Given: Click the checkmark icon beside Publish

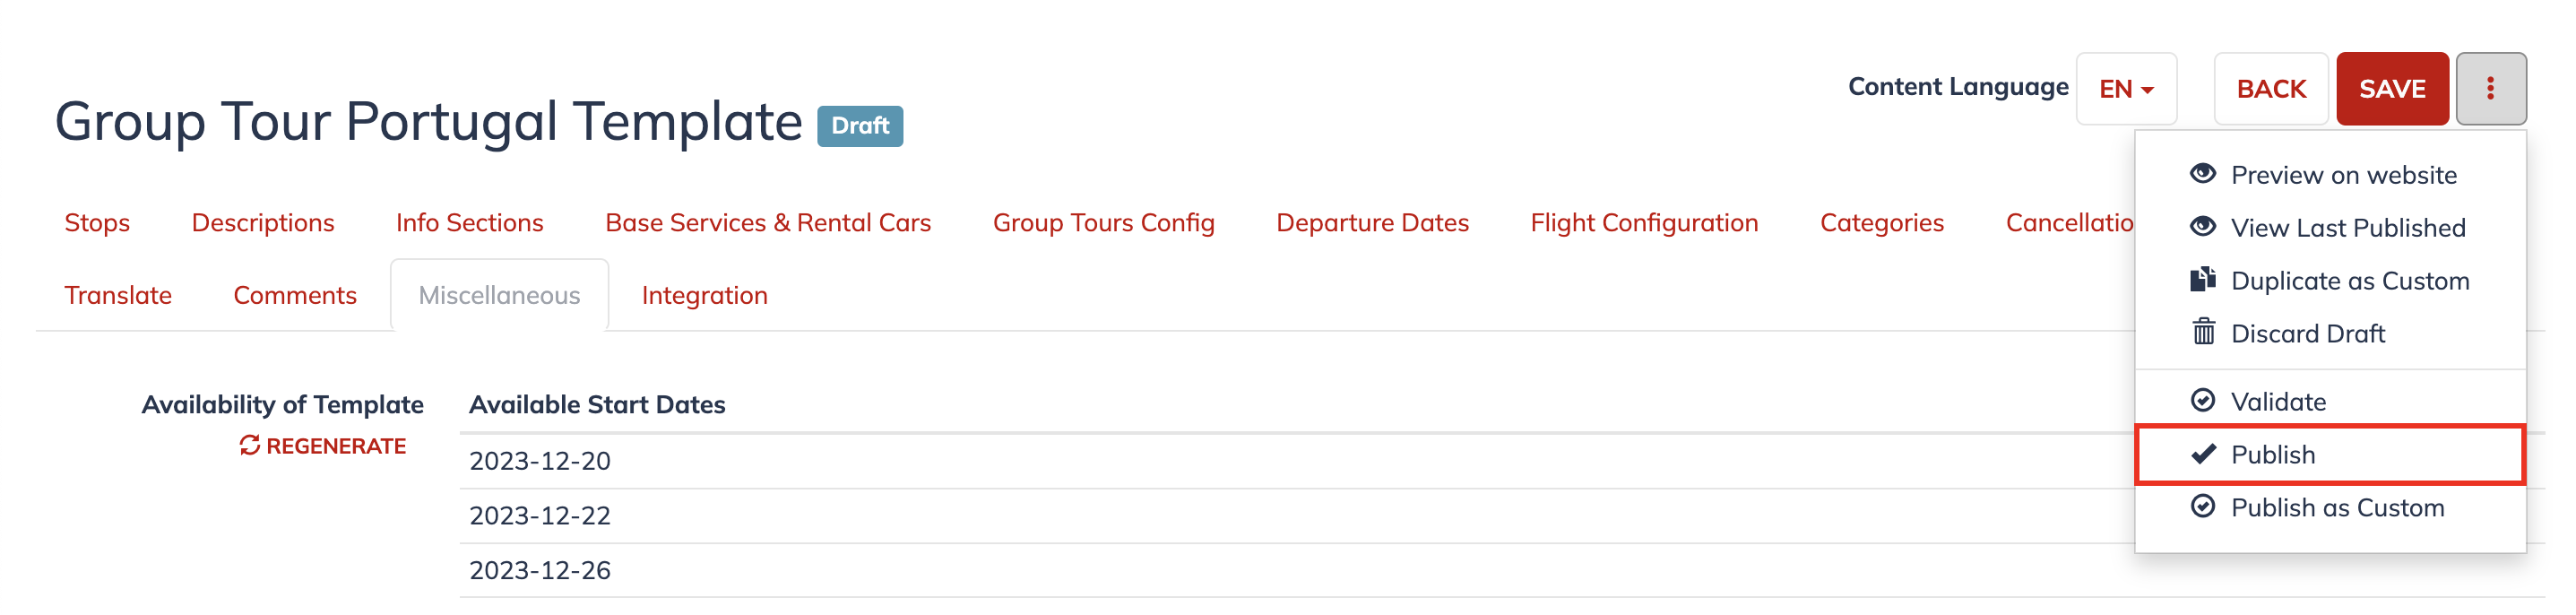Looking at the screenshot, I should 2203,454.
